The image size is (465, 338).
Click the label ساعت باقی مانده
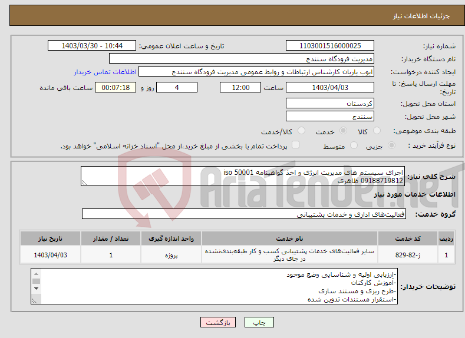[x=66, y=88]
